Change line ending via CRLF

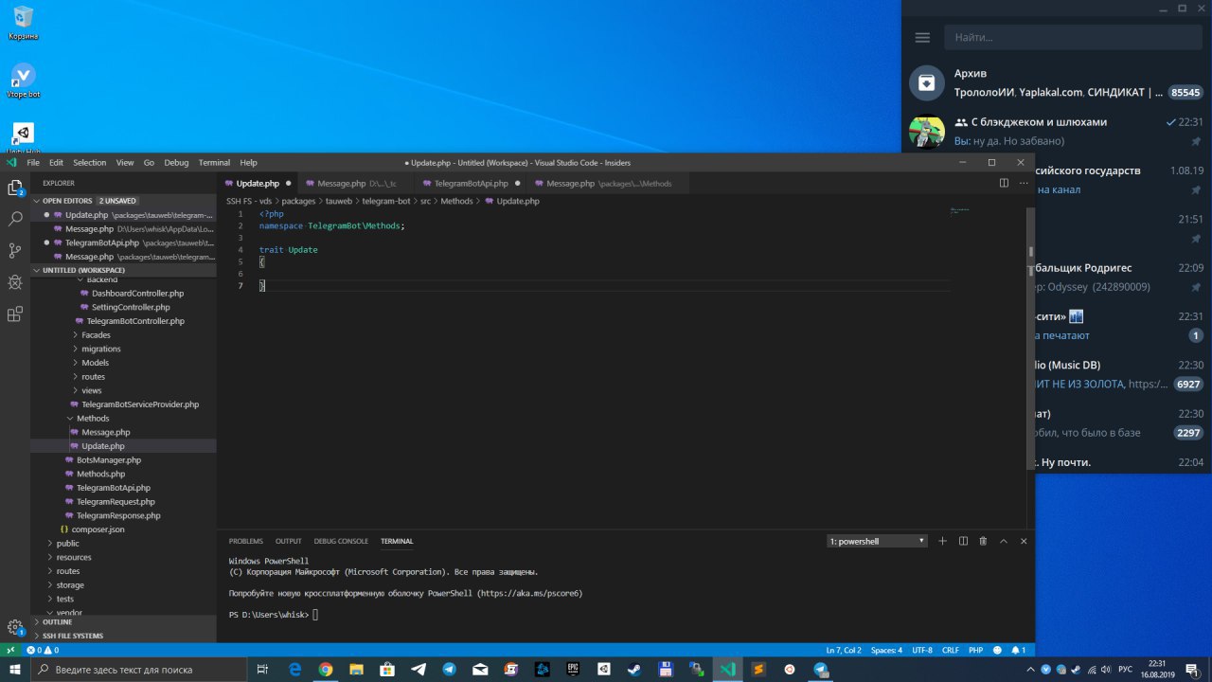click(x=951, y=651)
